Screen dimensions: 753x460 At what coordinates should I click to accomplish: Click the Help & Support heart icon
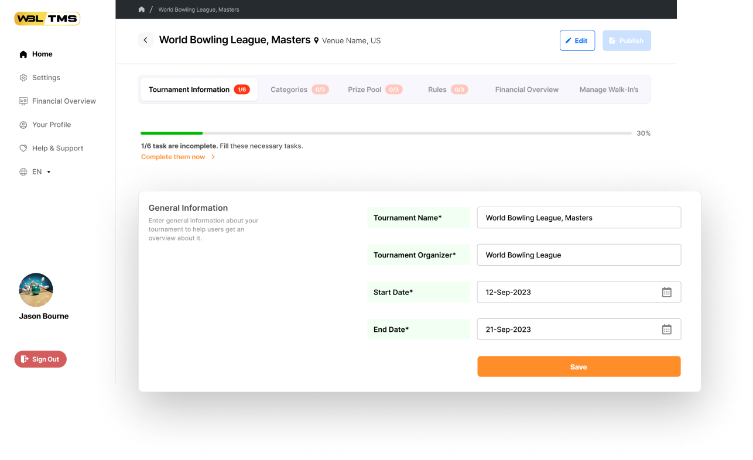pos(23,149)
